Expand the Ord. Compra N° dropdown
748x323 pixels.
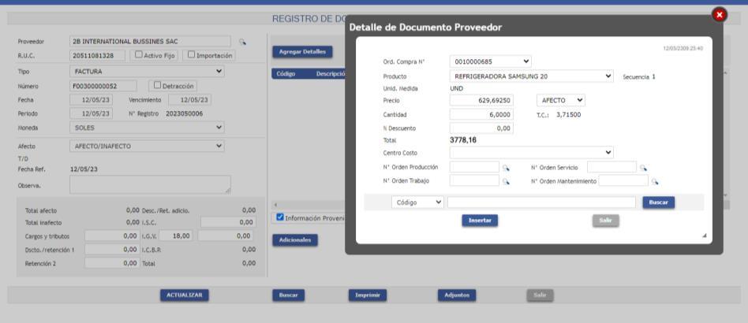click(x=491, y=61)
